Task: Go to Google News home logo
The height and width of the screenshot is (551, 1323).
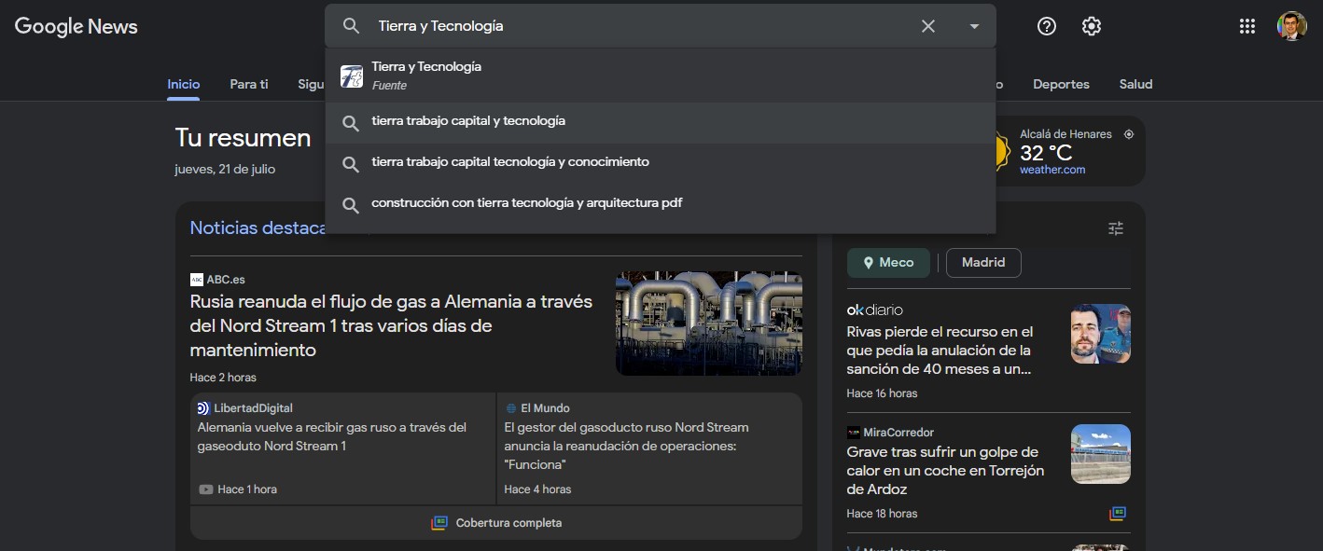Action: pyautogui.click(x=77, y=26)
